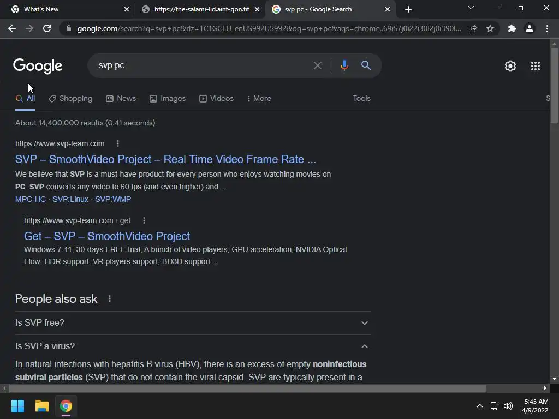Submit search with magnifier icon
The image size is (559, 419).
[366, 65]
